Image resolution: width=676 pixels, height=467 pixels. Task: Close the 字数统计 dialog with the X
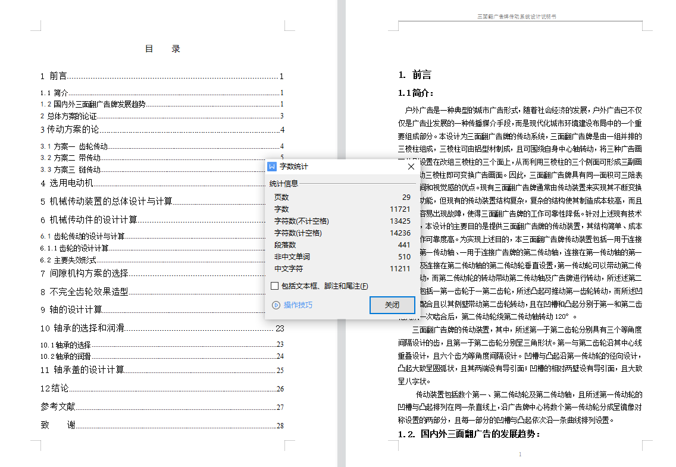[x=411, y=167]
